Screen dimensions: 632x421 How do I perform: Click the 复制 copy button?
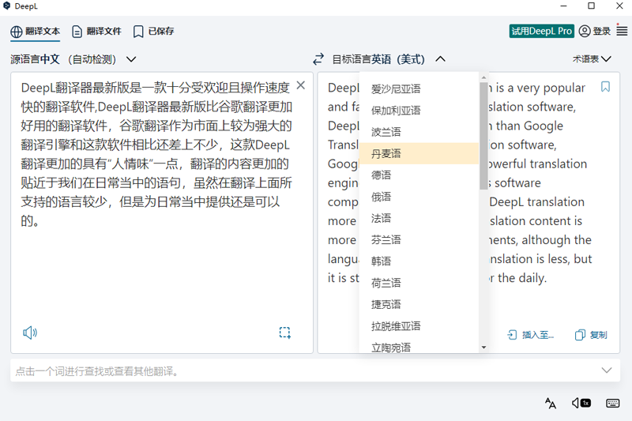(x=591, y=335)
